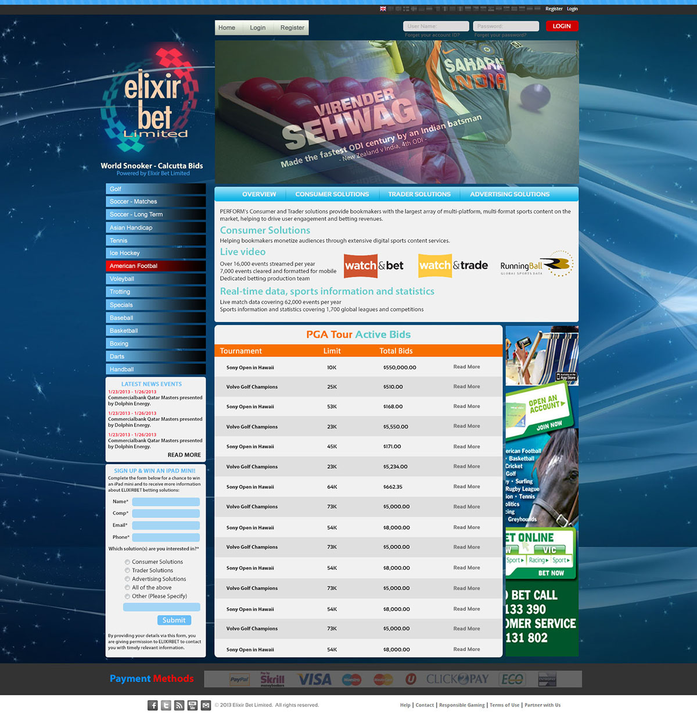Click the watch&bet logo
This screenshot has width=697, height=714.
(373, 266)
